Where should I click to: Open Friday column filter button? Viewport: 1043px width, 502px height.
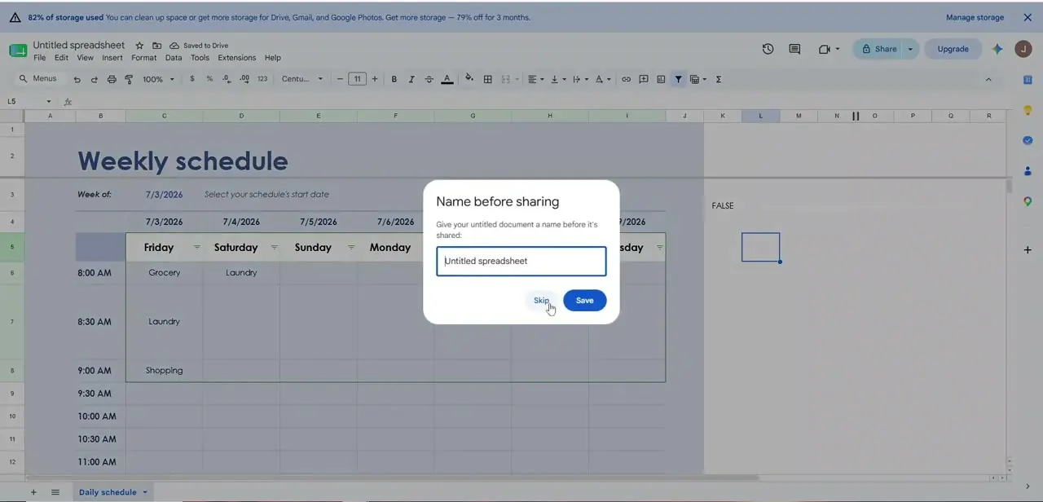click(x=196, y=248)
